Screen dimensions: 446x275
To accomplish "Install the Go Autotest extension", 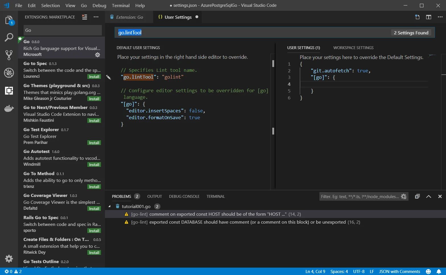I will pos(94,165).
